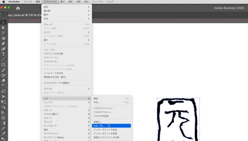Click the Home icon button
This screenshot has width=248, height=141.
(x=18, y=8)
